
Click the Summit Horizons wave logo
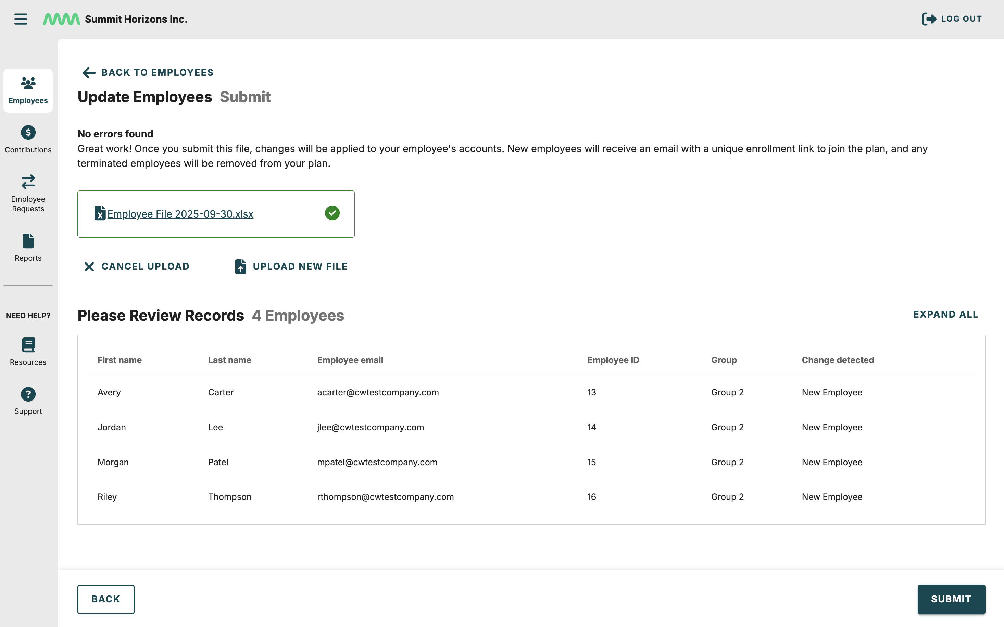click(x=61, y=19)
